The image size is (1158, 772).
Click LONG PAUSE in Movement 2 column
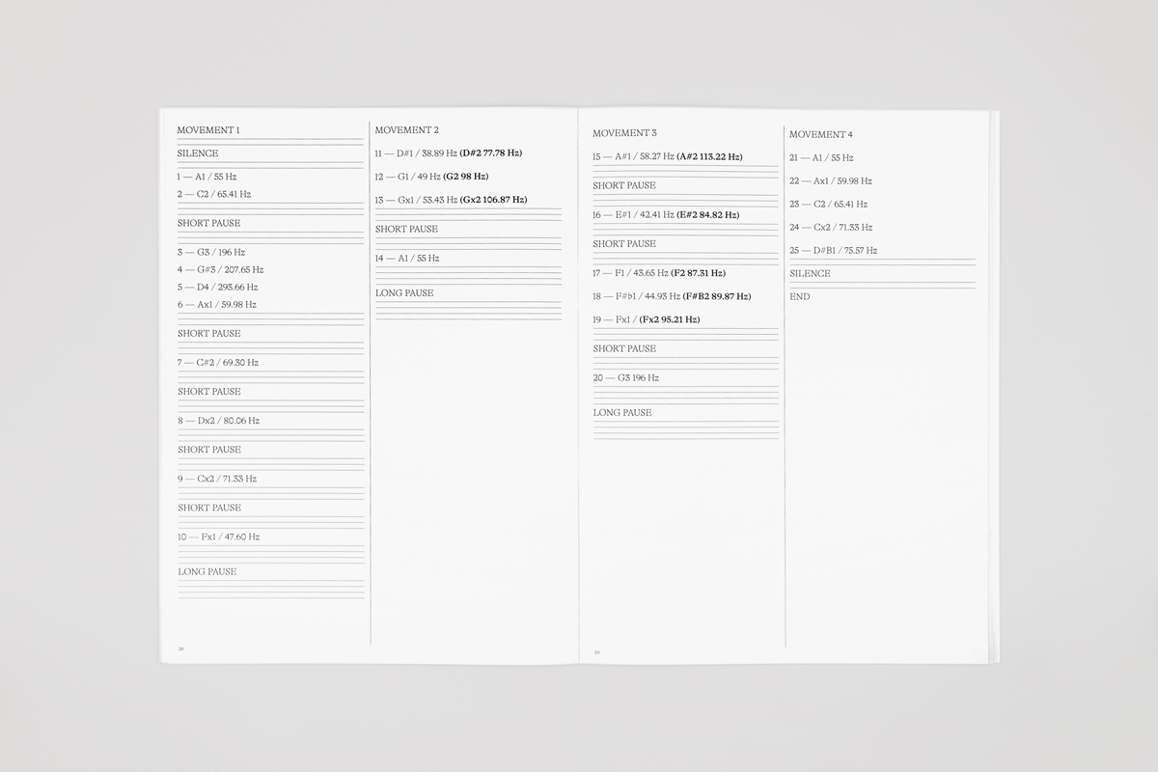point(404,293)
